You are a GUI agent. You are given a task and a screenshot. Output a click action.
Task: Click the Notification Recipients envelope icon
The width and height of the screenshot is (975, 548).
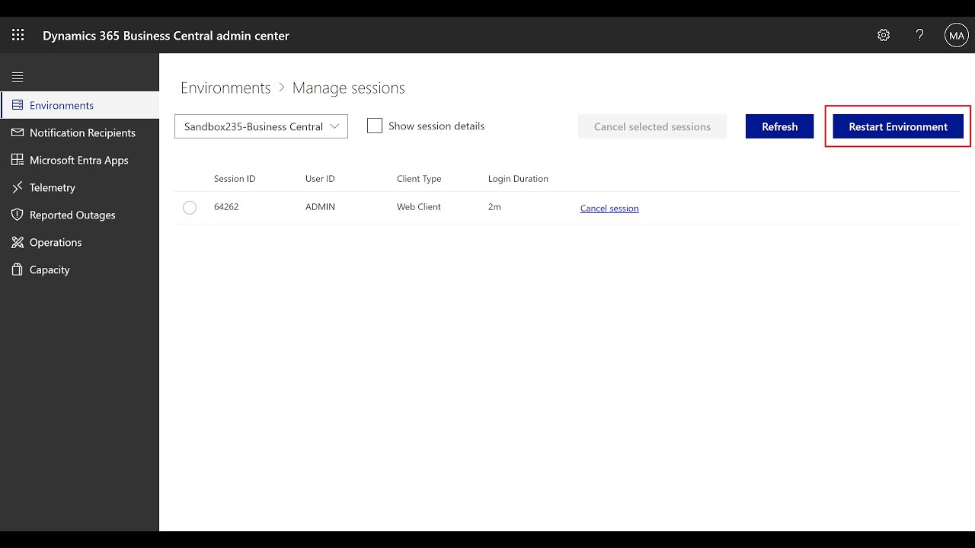[x=18, y=132]
